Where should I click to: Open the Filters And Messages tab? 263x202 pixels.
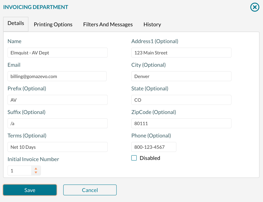[x=108, y=24]
